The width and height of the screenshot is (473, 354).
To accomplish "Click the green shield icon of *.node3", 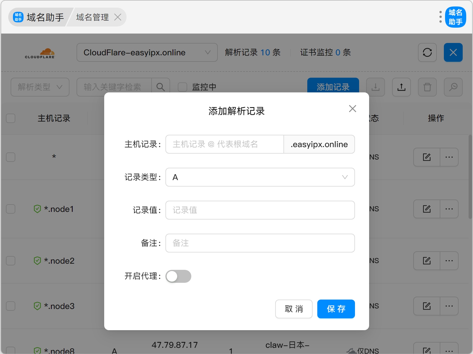I will coord(37,306).
